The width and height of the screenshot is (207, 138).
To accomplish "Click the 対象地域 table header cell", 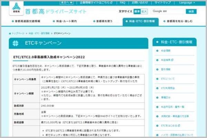I will click(26, 114).
